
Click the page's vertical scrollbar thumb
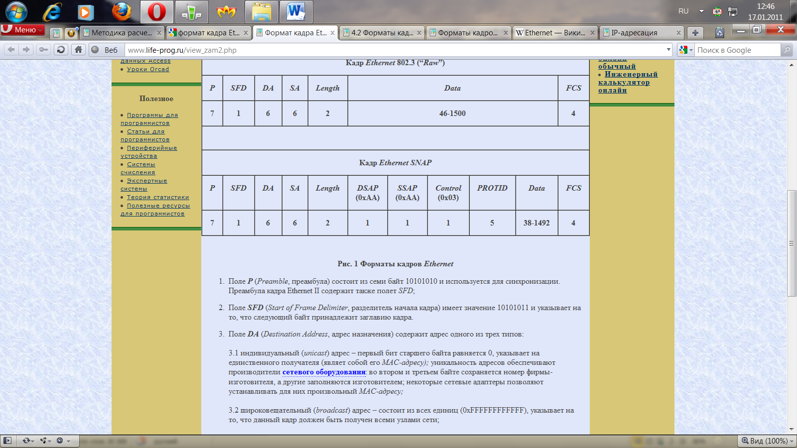792,243
